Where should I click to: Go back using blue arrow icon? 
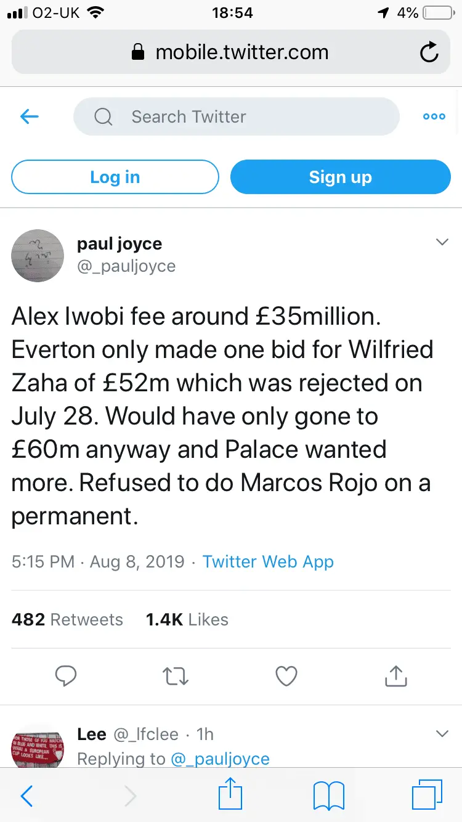tap(30, 116)
